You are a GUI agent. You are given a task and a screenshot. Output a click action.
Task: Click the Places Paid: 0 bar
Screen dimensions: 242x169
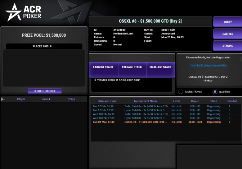tap(44, 46)
